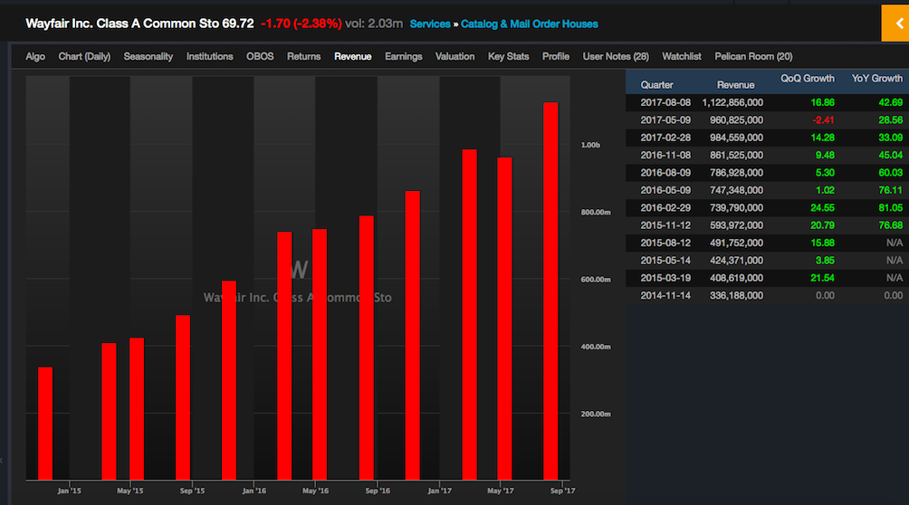Image resolution: width=909 pixels, height=505 pixels.
Task: Open Pelican Room (20) tab
Action: pyautogui.click(x=753, y=57)
